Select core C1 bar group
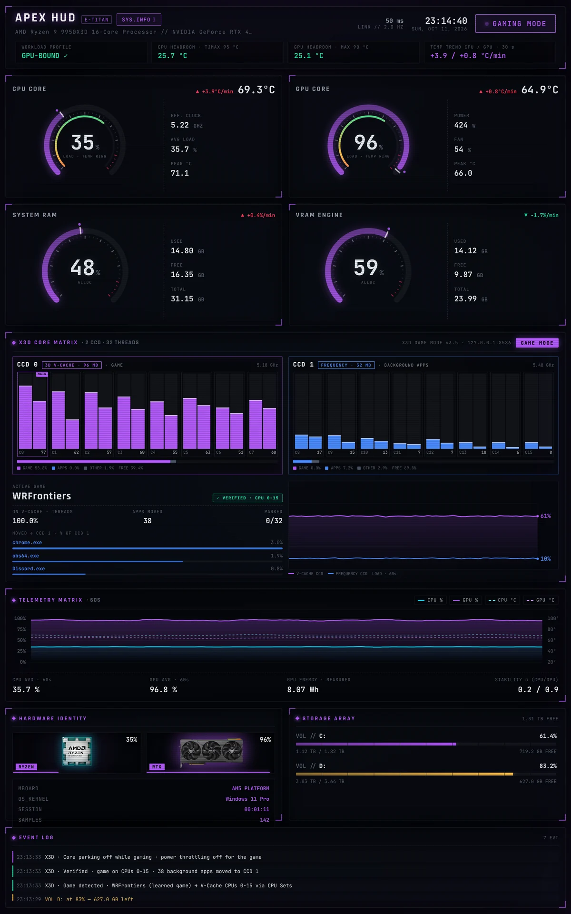The image size is (571, 914). (x=65, y=414)
